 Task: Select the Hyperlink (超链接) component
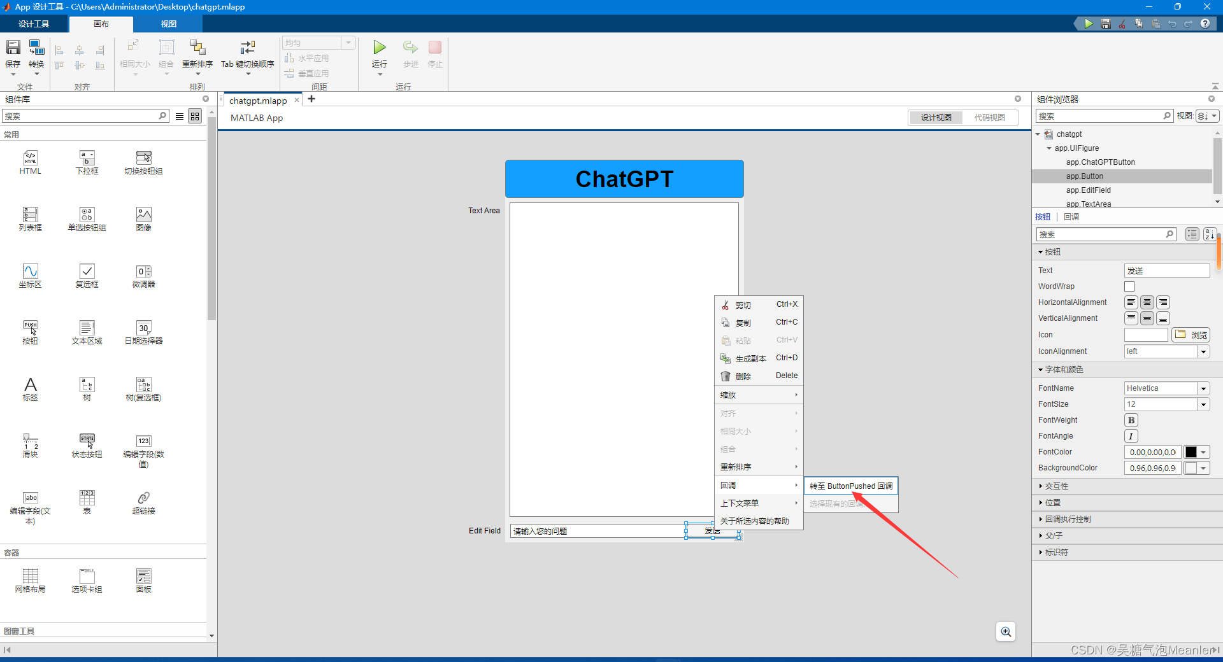click(x=143, y=503)
